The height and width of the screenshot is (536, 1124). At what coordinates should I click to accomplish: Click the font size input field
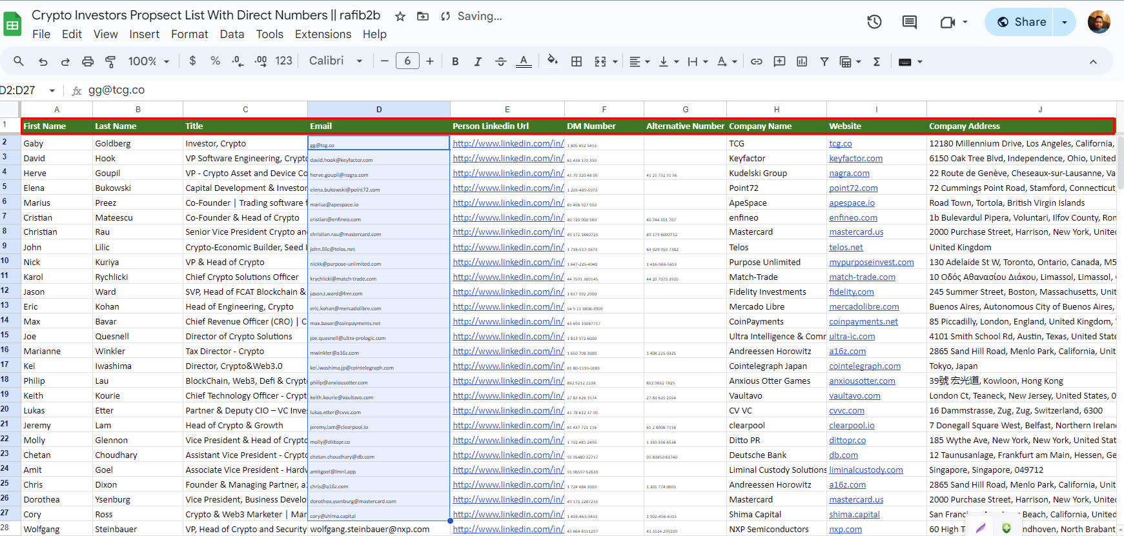(x=407, y=61)
